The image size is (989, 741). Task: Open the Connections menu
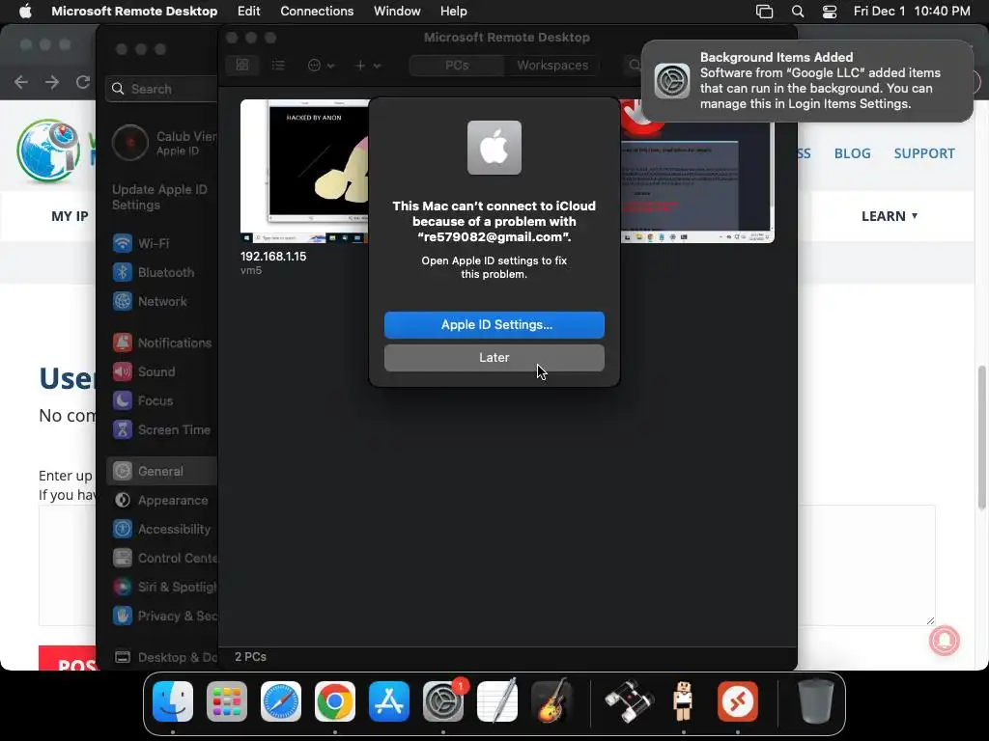[317, 11]
